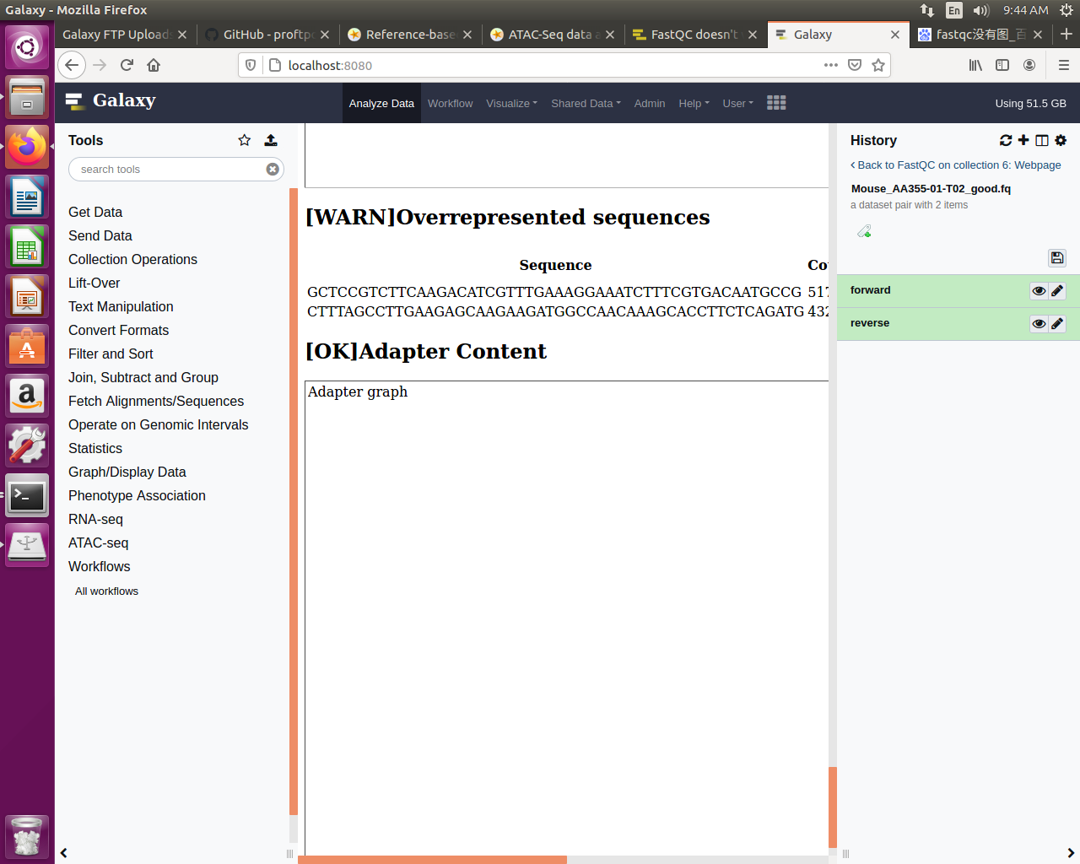1080x864 pixels.
Task: Open the Workflow menu item
Action: 450,103
